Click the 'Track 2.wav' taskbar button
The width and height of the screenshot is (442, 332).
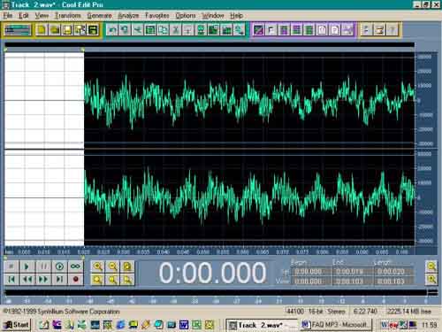coord(262,325)
